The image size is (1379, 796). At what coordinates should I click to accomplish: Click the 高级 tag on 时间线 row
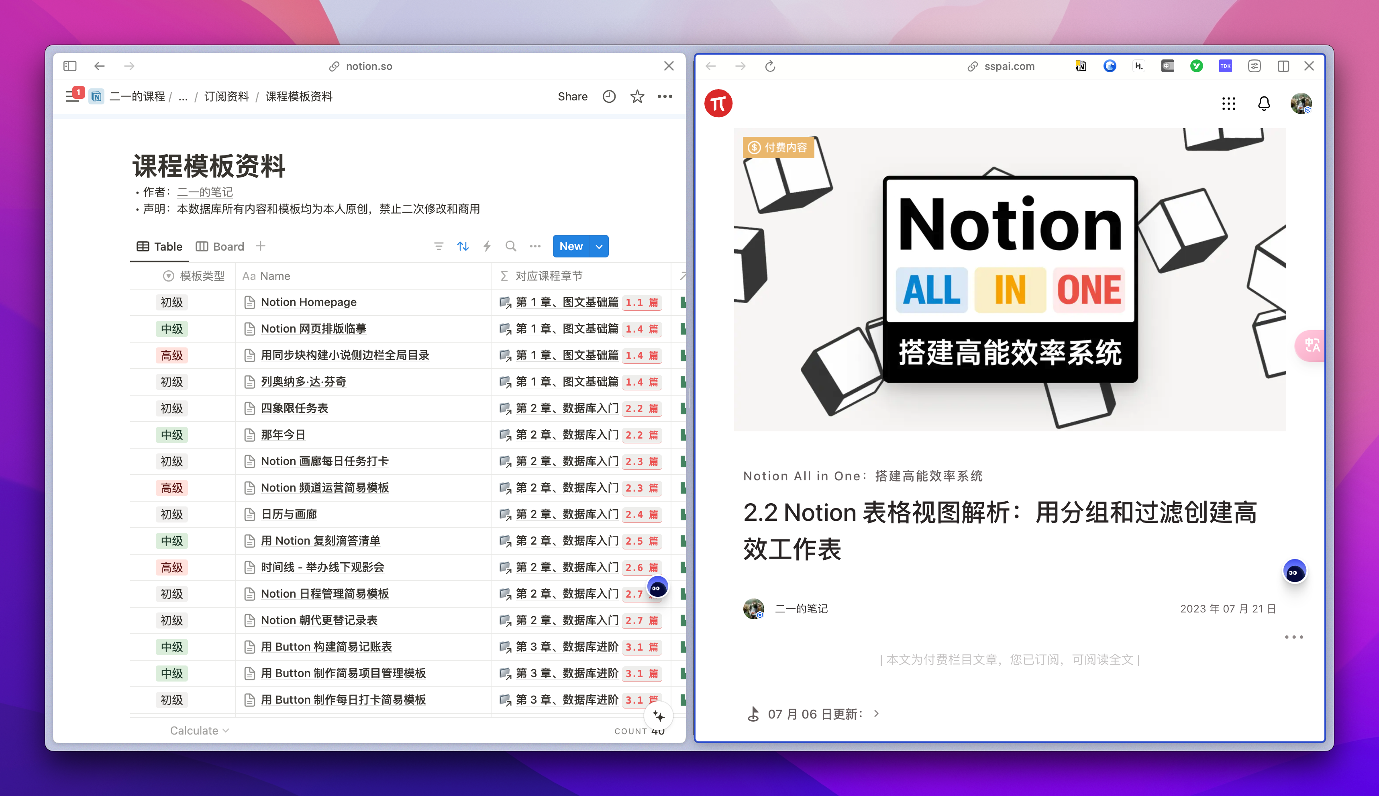[x=171, y=567]
